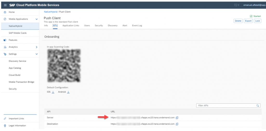
Task: Click the Delete button
Action: [238, 21]
